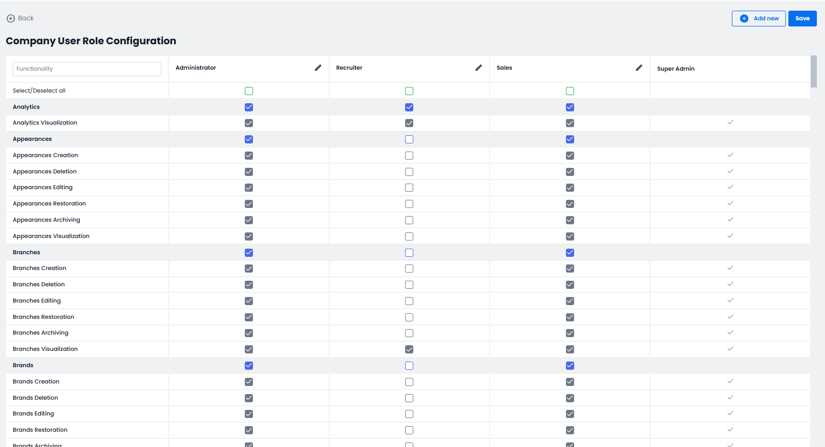Check Branches Restoration for Recruiter

coord(409,317)
